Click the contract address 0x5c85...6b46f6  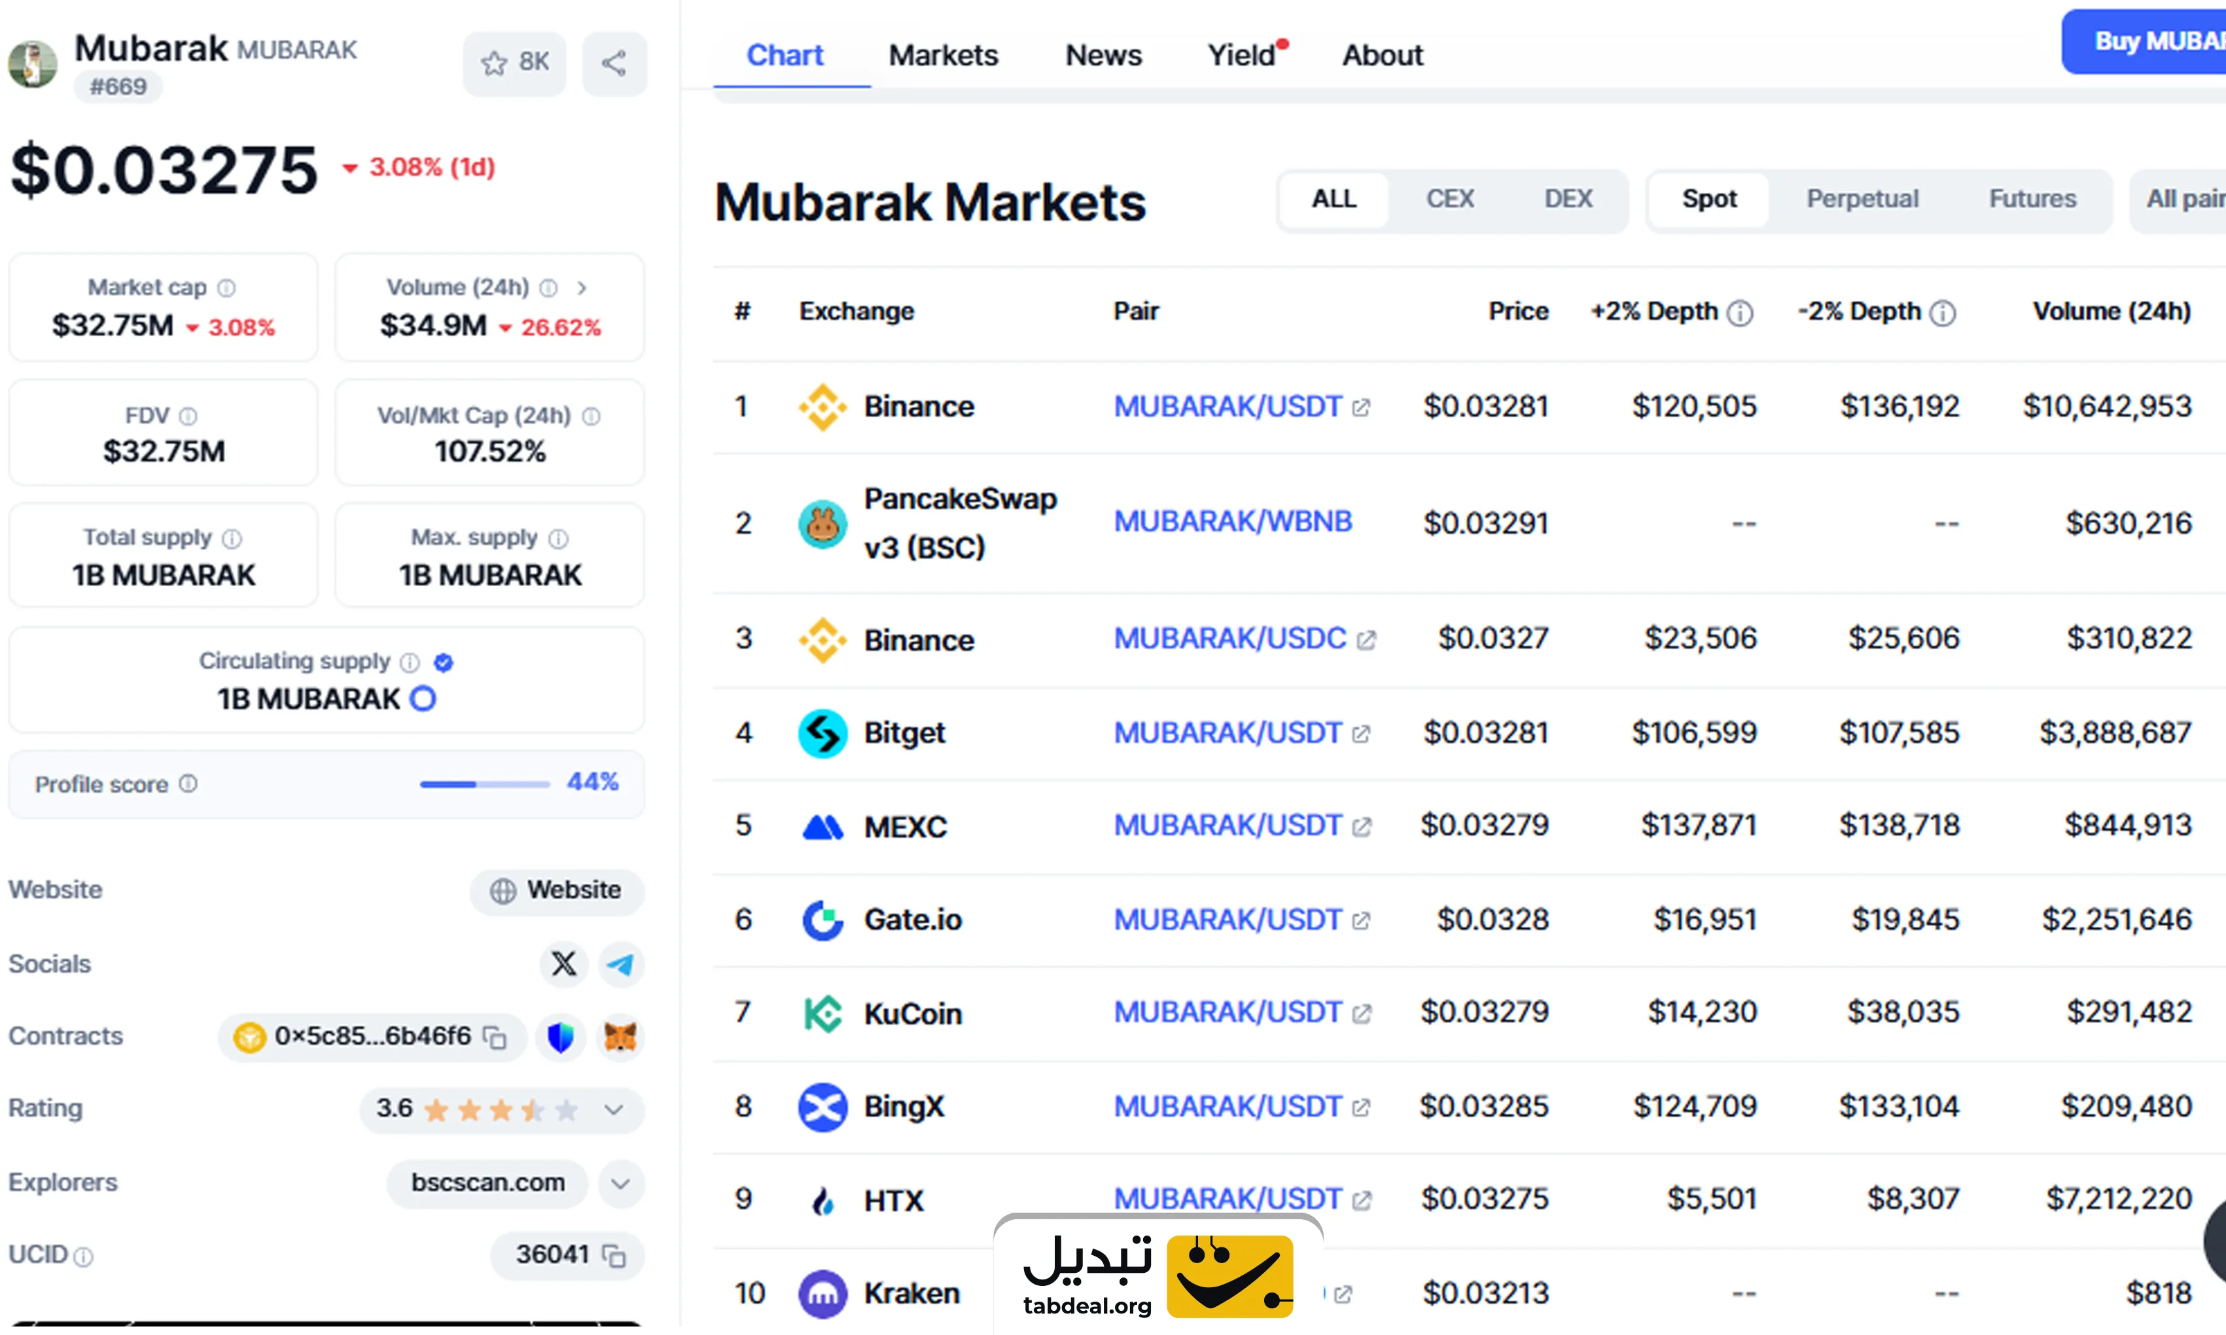(x=372, y=1036)
